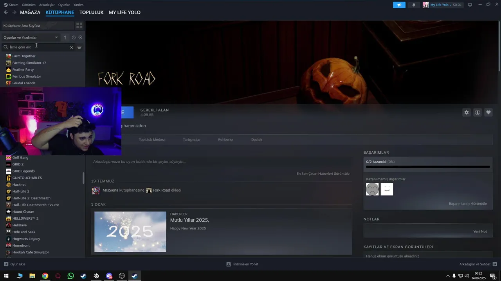Create Yeni Not
The width and height of the screenshot is (501, 281).
point(480,231)
